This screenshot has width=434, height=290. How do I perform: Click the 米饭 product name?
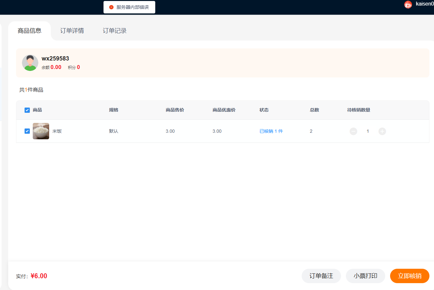[x=57, y=131]
